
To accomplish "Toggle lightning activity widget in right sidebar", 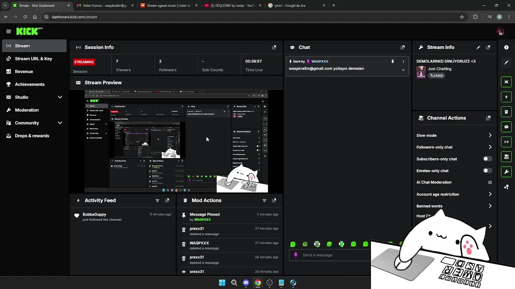I will coord(506,97).
